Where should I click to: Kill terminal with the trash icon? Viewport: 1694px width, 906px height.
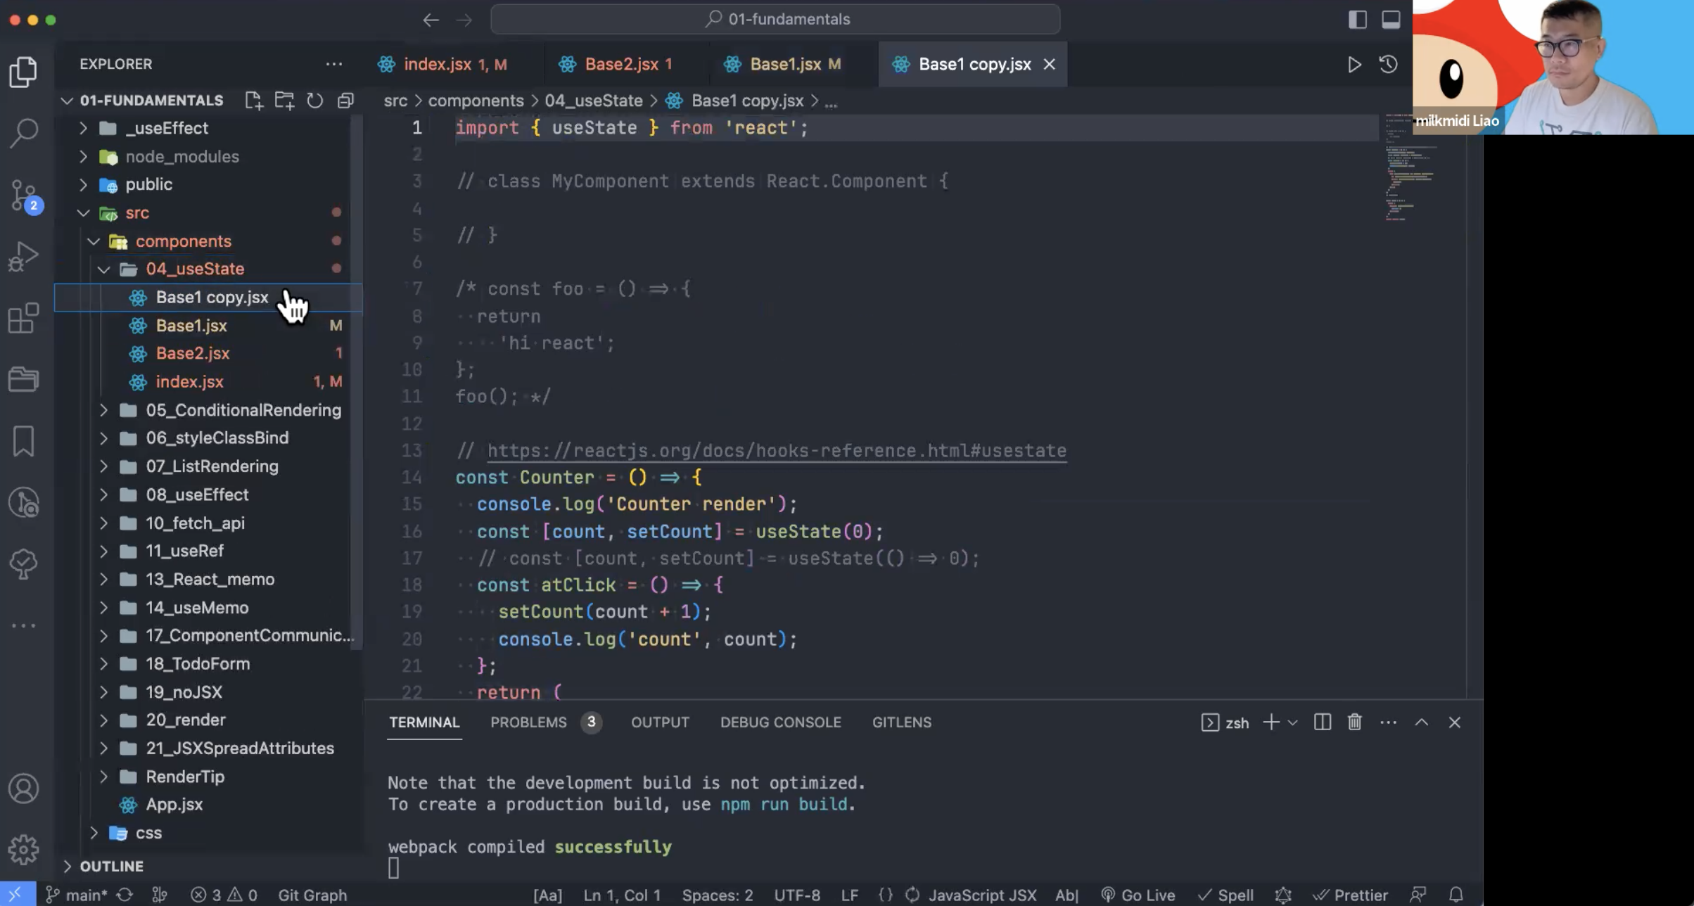pyautogui.click(x=1354, y=722)
